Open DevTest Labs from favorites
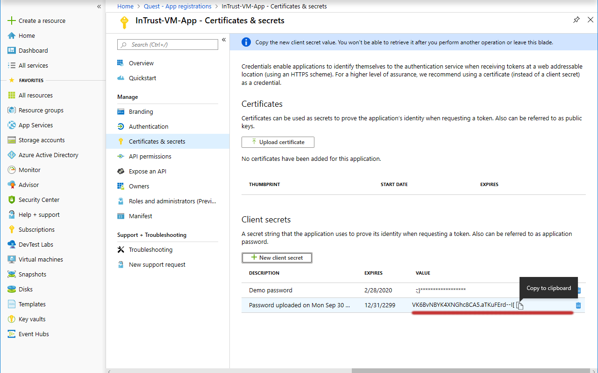 point(36,244)
